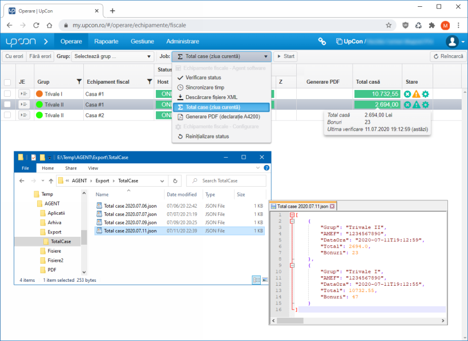Image resolution: width=468 pixels, height=341 pixels.
Task: Click the warning triangle icon for Trivale I
Action: (416, 94)
